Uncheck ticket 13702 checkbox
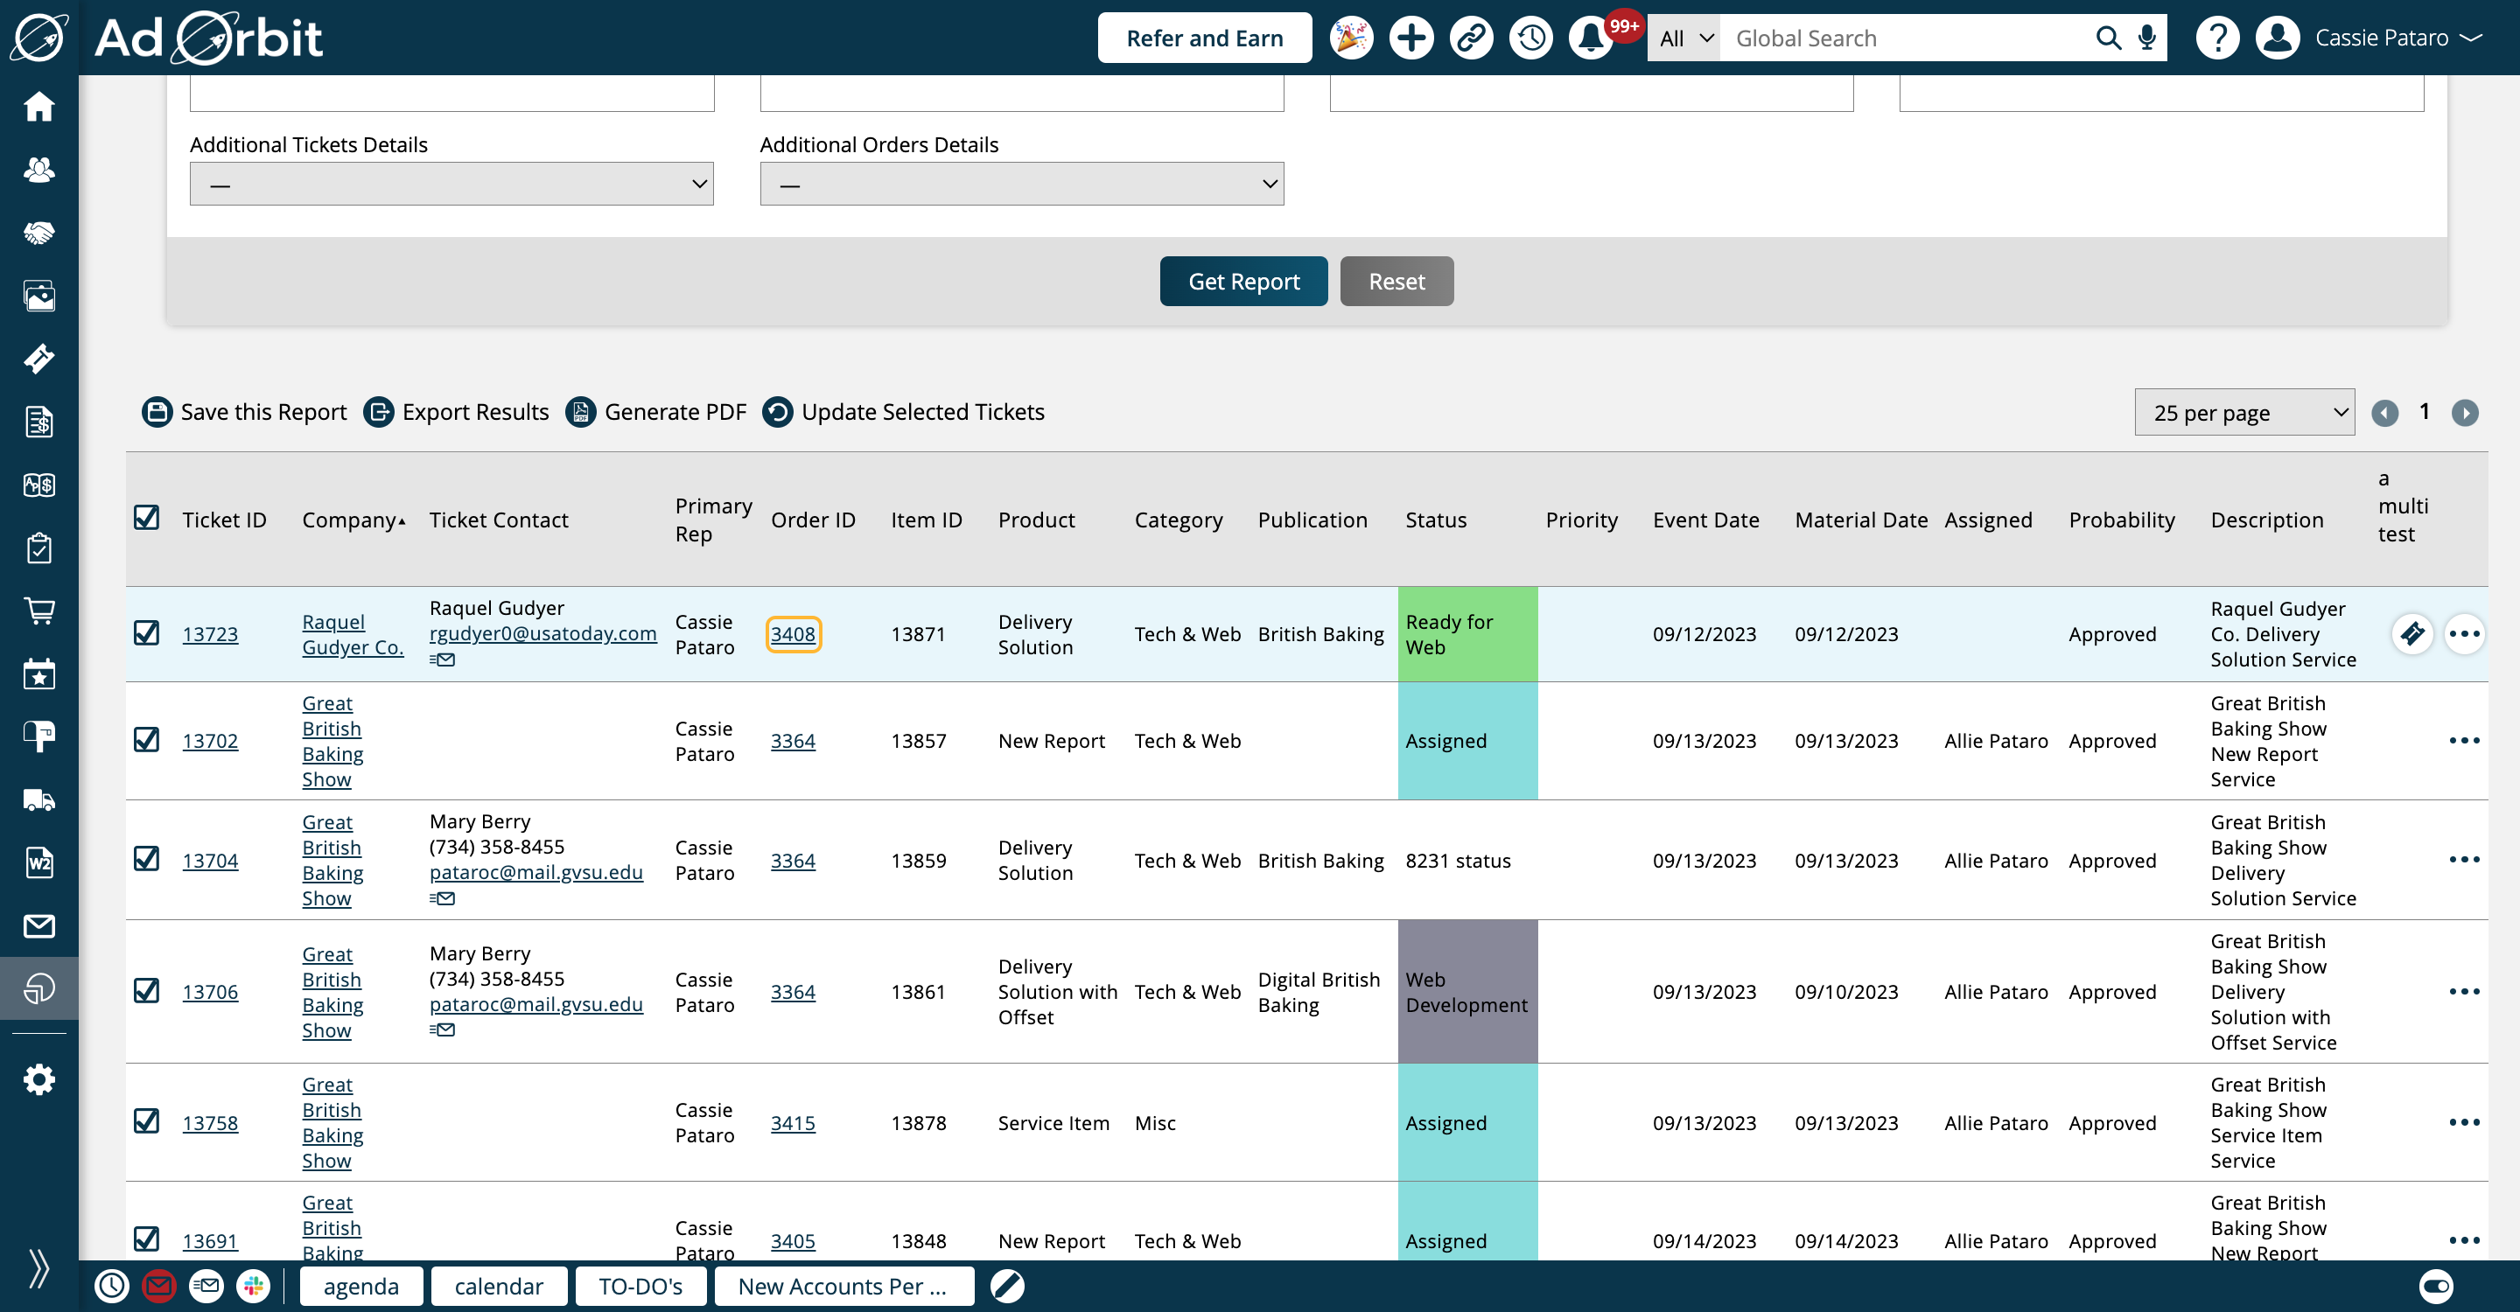This screenshot has height=1312, width=2520. [x=147, y=739]
